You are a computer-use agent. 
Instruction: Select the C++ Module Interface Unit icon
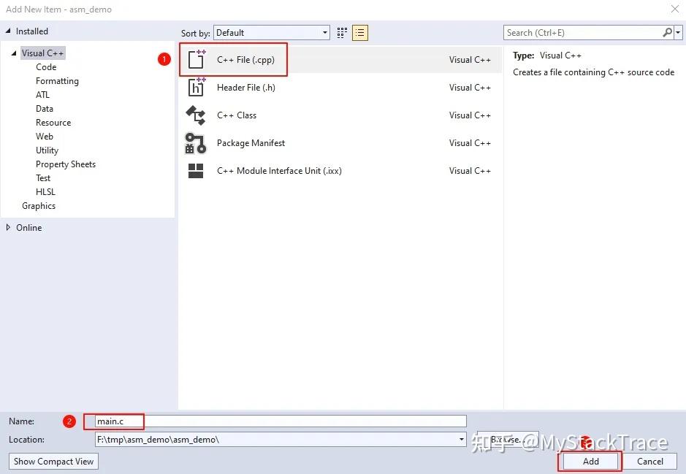[196, 171]
